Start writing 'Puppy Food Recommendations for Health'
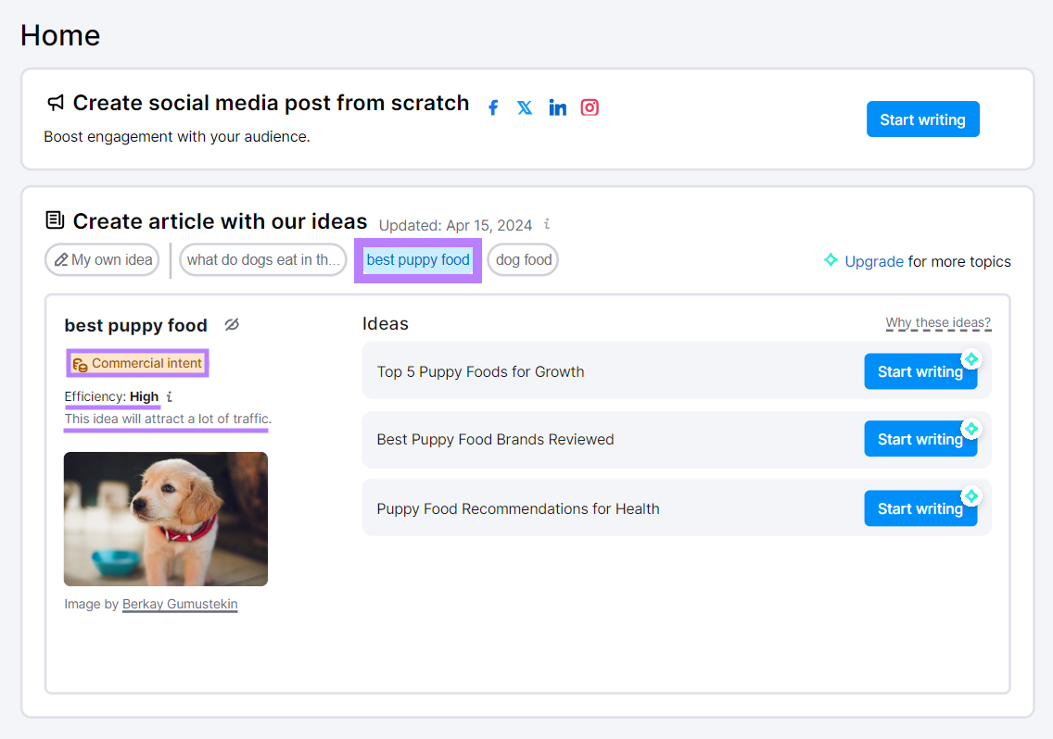This screenshot has height=739, width=1053. click(x=920, y=509)
